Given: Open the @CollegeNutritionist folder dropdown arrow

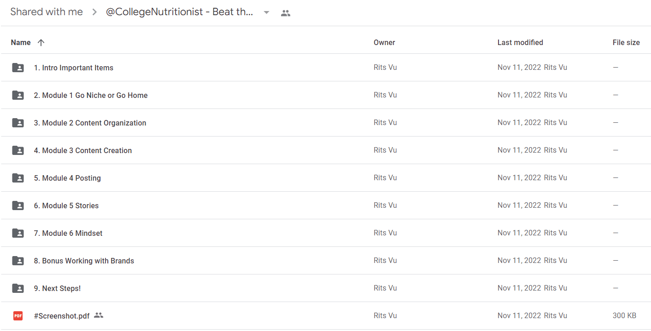Looking at the screenshot, I should coord(266,12).
